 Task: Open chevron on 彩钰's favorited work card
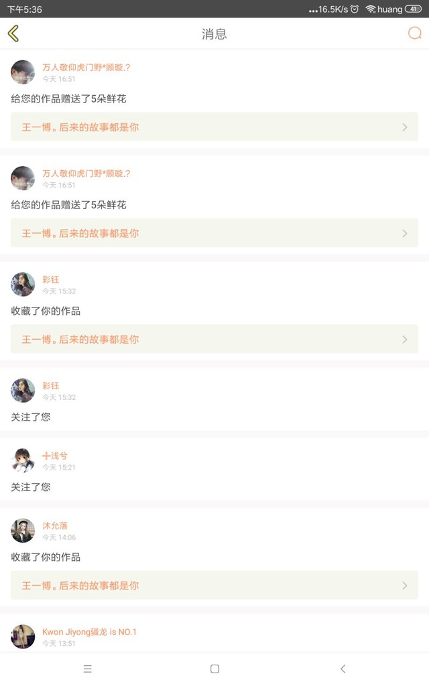(404, 340)
